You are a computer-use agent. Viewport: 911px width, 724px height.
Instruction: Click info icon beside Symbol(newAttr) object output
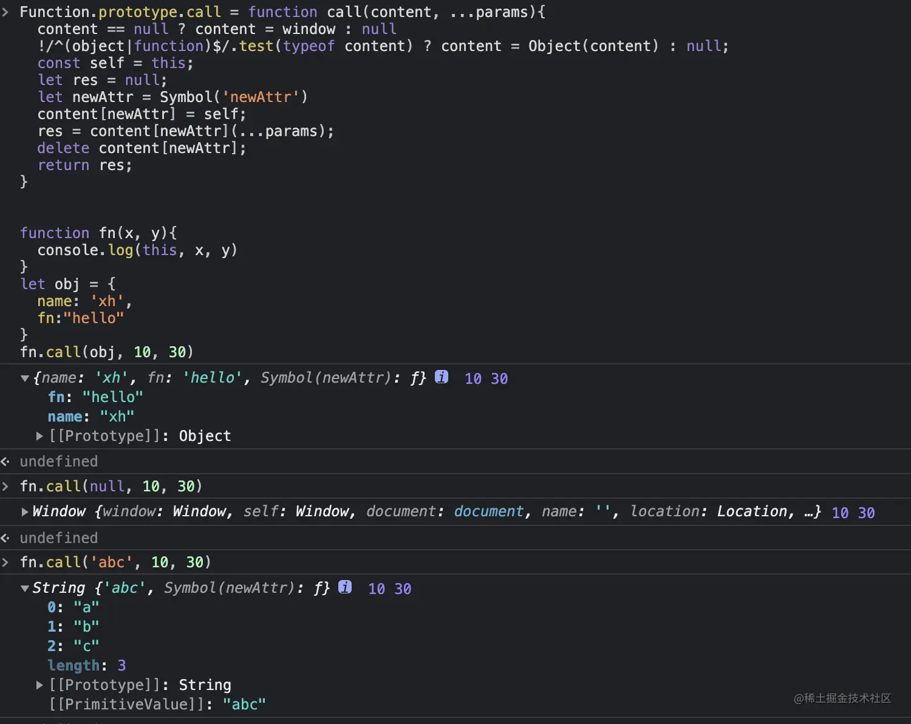[x=442, y=377]
